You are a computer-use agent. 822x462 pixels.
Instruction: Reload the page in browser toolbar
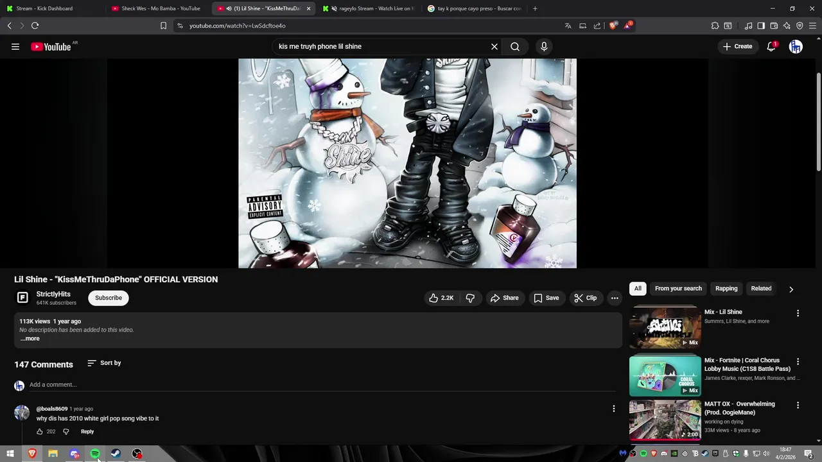[35, 26]
